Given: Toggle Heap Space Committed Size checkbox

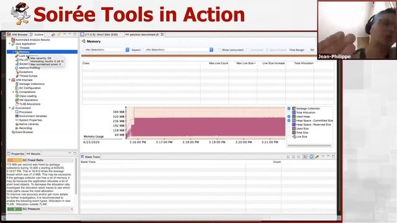Looking at the screenshot, I should point(289,121).
